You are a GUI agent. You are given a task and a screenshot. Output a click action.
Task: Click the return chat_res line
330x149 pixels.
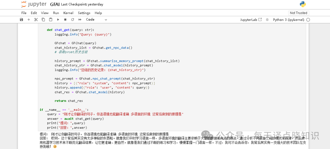(69, 101)
